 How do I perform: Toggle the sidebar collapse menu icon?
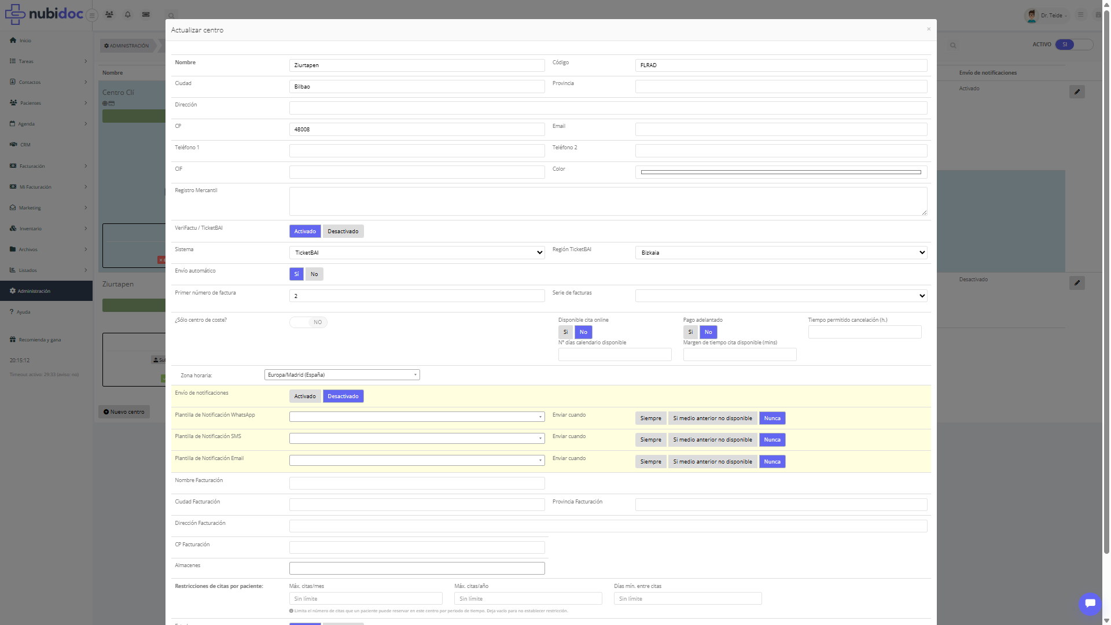click(92, 16)
